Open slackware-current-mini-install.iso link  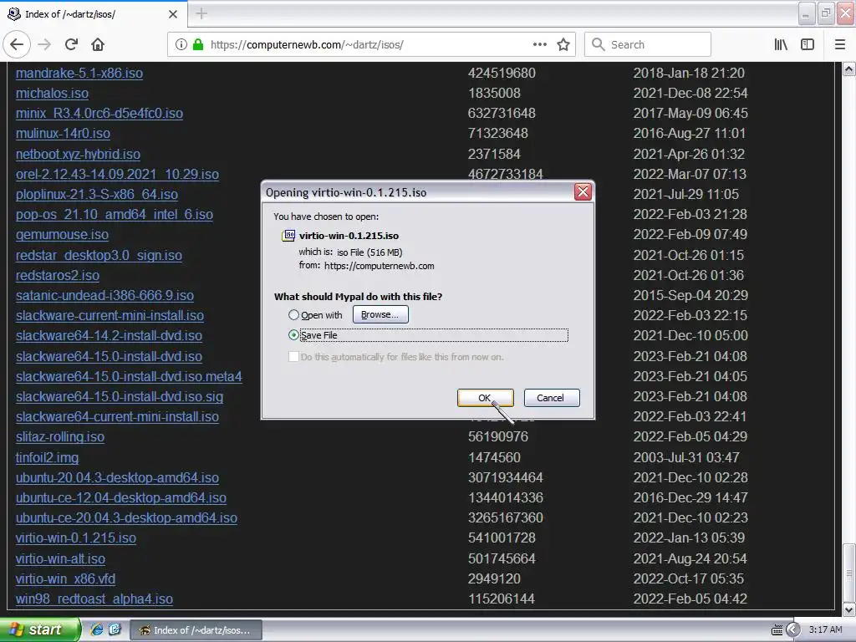pos(110,316)
